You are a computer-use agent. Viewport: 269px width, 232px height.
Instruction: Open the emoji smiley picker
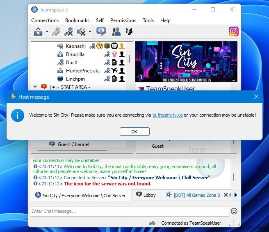coord(234,211)
